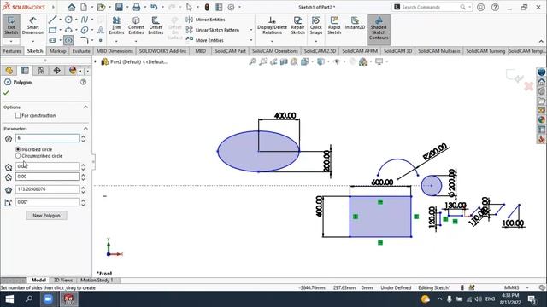Image resolution: width=547 pixels, height=307 pixels.
Task: Switch to the 3D Views bottom tab
Action: pos(63,281)
